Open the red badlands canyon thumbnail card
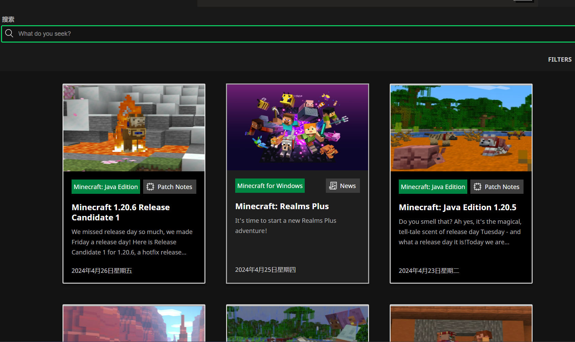Image resolution: width=575 pixels, height=342 pixels. point(134,324)
